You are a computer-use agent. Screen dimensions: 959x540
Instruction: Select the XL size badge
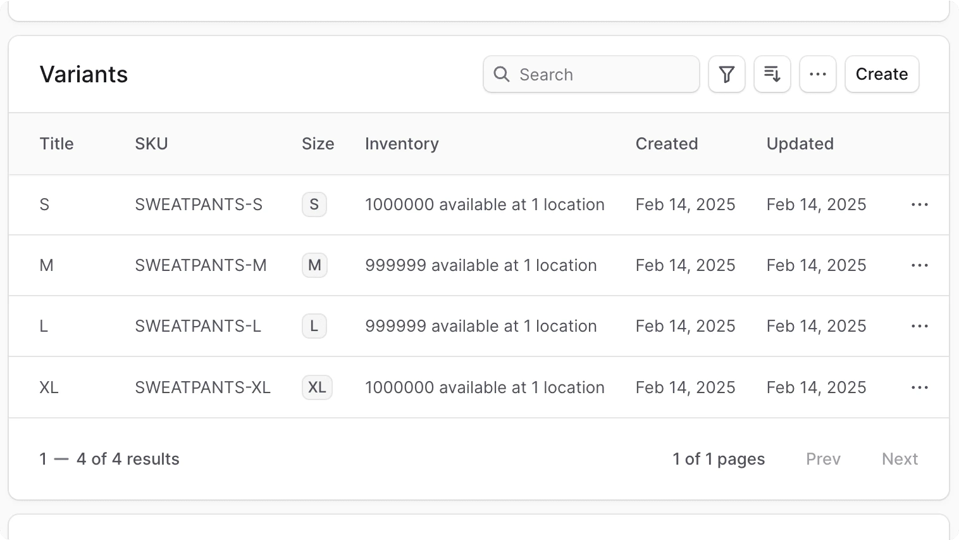pyautogui.click(x=317, y=387)
